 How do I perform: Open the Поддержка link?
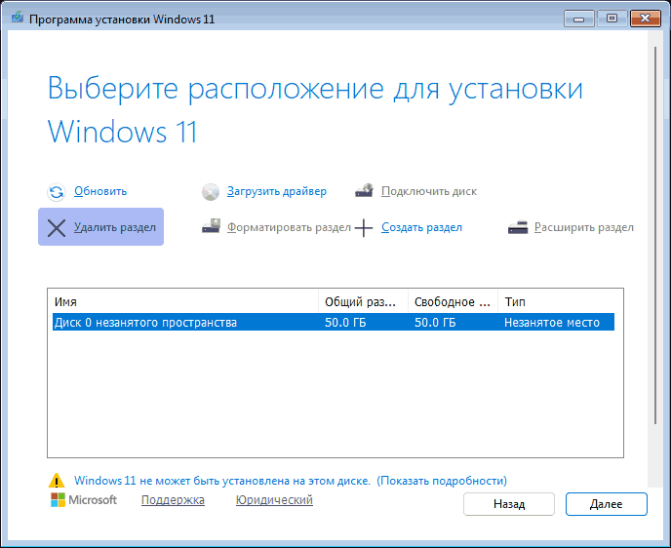tap(173, 499)
